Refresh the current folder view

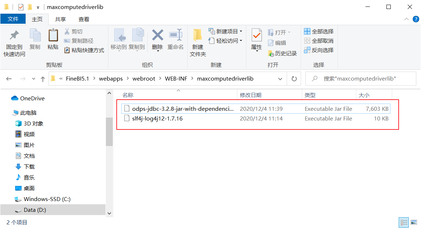(x=294, y=79)
